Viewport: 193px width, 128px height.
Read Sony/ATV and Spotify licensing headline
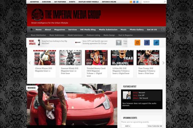pos(95,42)
